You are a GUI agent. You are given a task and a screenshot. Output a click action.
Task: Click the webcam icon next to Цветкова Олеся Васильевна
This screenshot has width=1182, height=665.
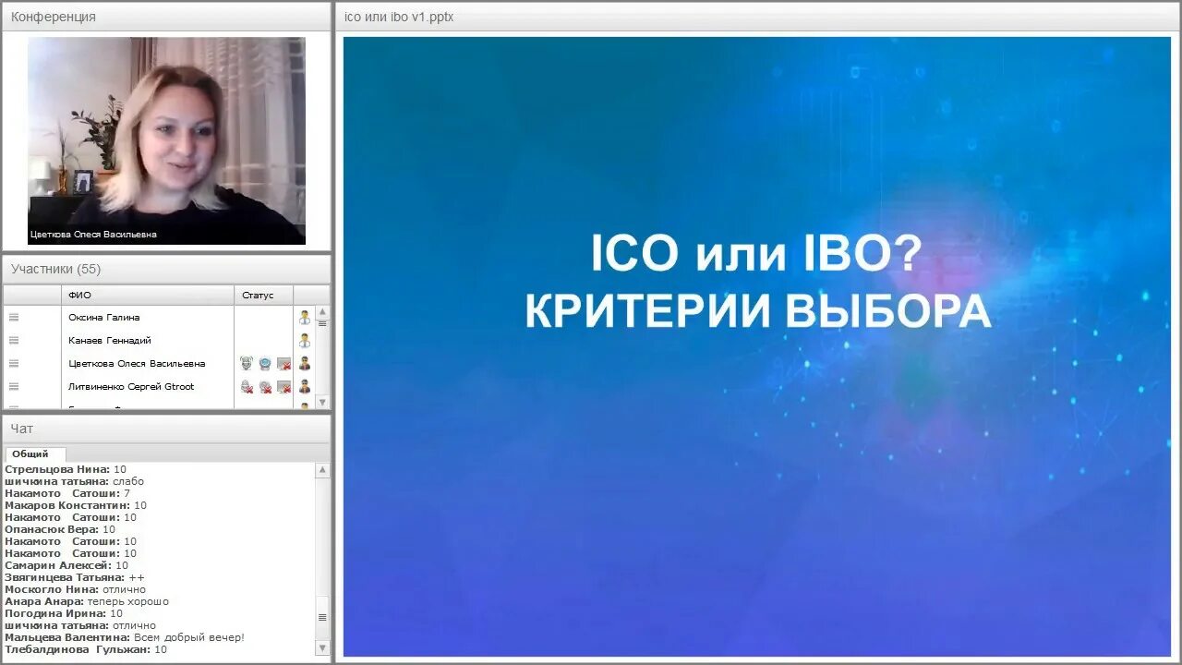point(265,364)
